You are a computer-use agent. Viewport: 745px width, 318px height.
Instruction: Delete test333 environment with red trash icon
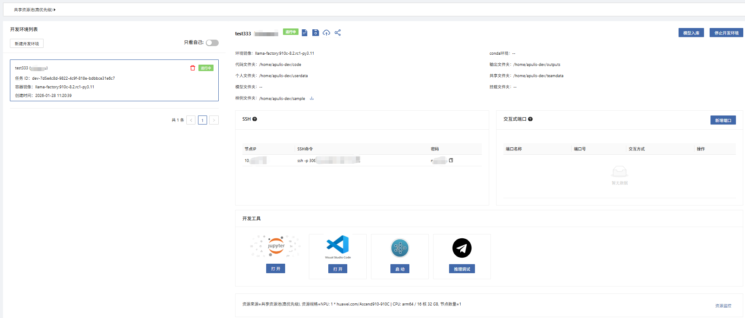pos(193,68)
